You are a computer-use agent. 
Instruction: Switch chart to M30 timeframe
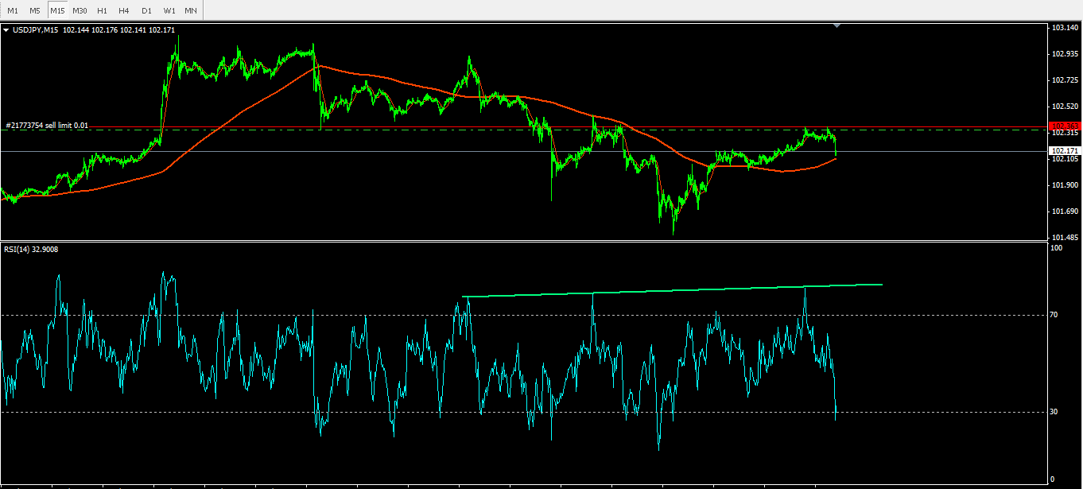80,10
